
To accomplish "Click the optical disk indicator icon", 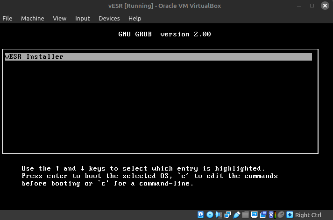I will [x=210, y=215].
